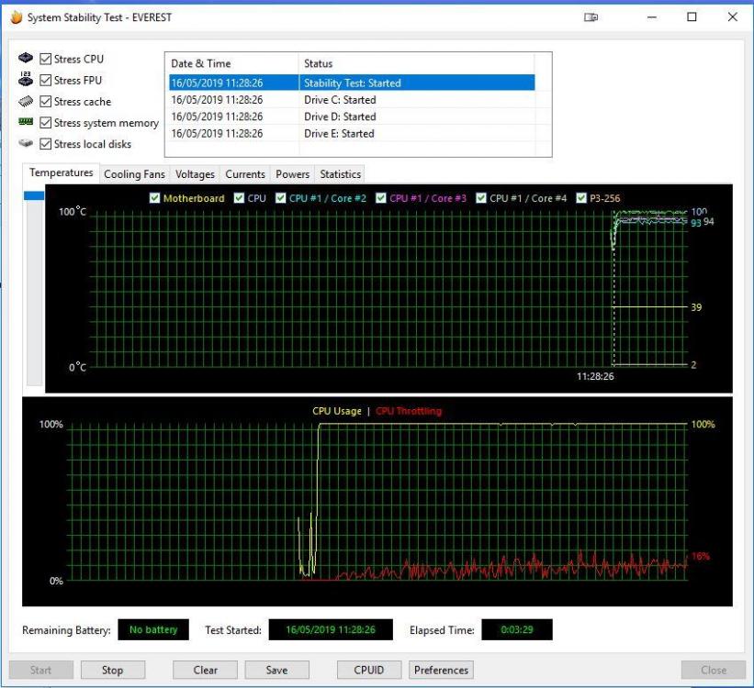Click the EVEREST flame icon in title bar

[x=16, y=17]
